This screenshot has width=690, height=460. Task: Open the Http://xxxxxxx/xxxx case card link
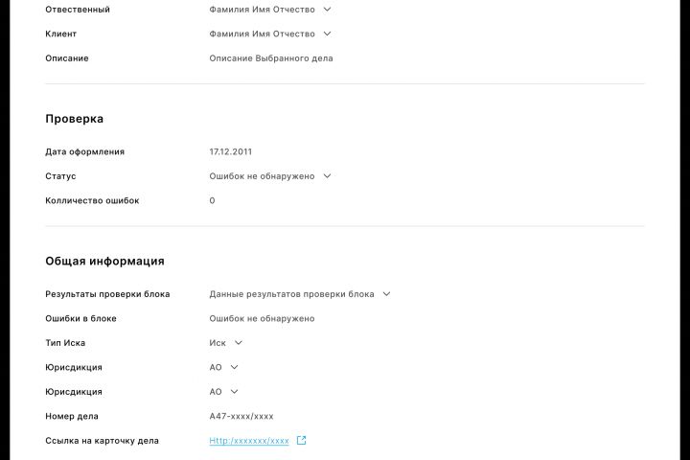click(249, 441)
